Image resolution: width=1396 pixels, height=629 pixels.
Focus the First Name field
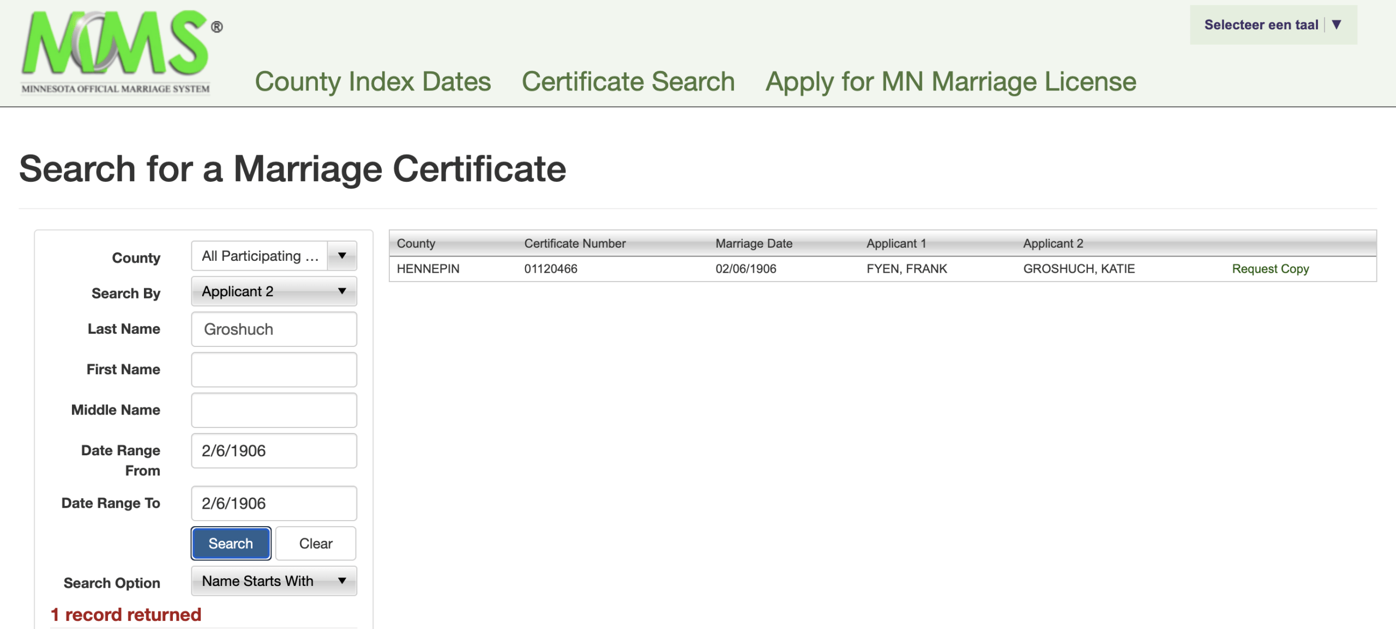tap(274, 370)
